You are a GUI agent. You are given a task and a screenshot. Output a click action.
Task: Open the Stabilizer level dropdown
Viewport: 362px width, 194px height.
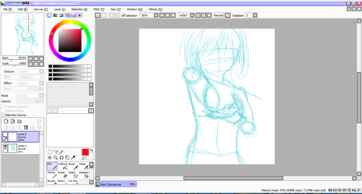point(255,15)
